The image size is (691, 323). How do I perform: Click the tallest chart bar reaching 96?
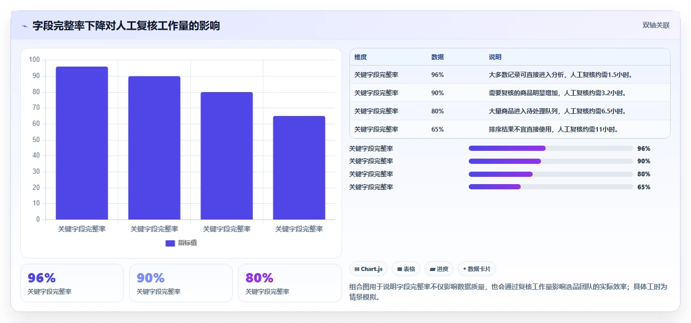82,143
